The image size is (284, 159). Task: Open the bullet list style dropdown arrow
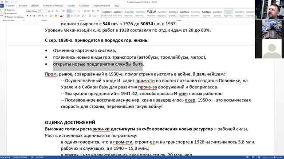pyautogui.click(x=71, y=11)
